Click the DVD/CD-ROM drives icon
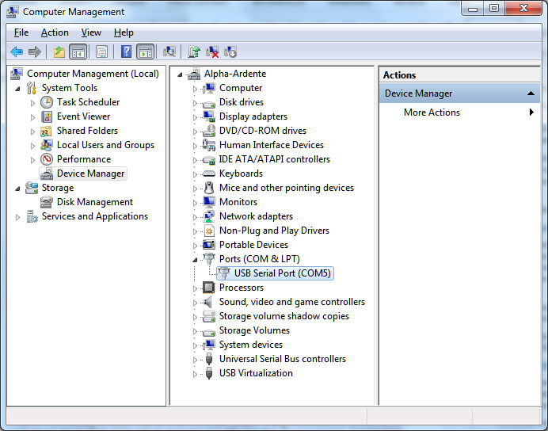Viewport: 548px width, 431px height. click(x=209, y=131)
